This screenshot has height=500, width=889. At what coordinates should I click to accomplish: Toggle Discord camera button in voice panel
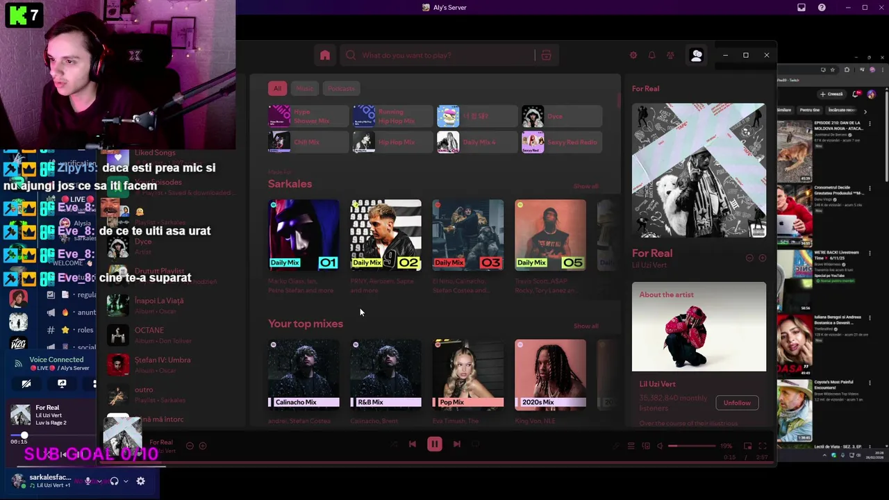pyautogui.click(x=26, y=383)
